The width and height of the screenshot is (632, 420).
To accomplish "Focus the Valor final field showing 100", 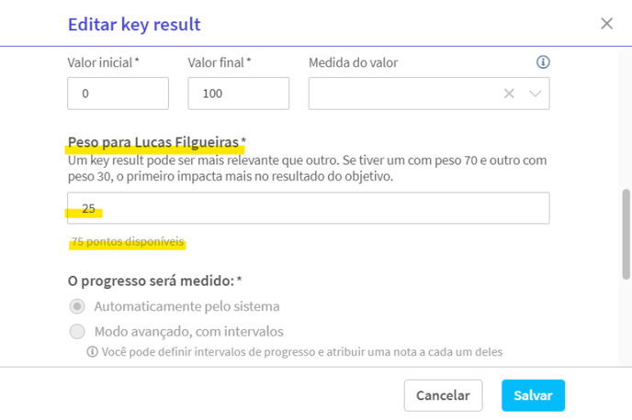I will 238,94.
